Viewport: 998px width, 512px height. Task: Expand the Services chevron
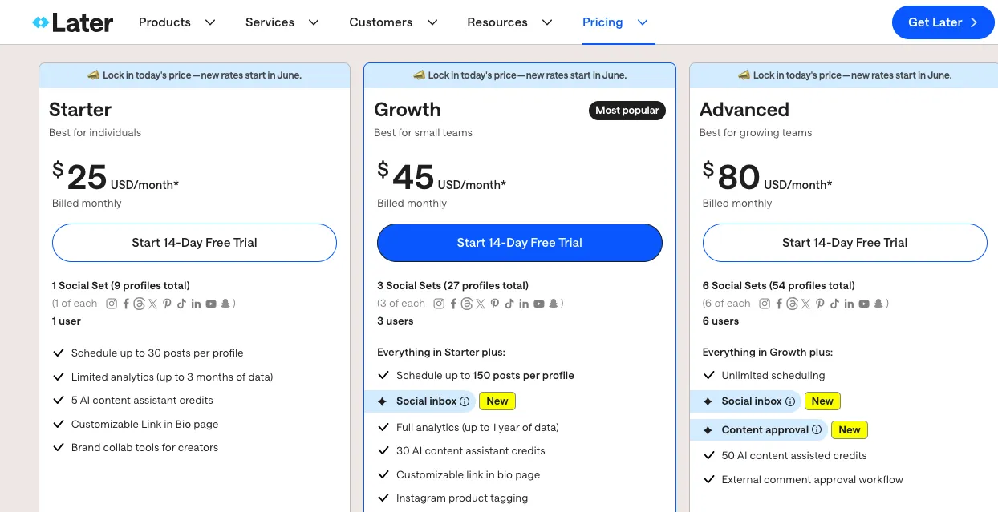click(314, 22)
